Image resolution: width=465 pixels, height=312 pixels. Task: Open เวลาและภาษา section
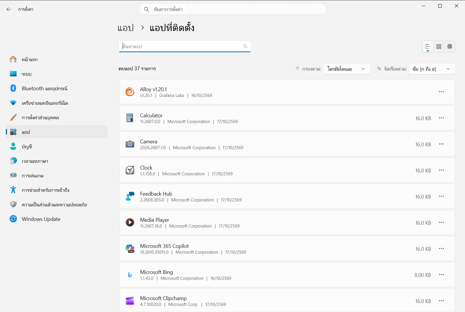point(57,161)
